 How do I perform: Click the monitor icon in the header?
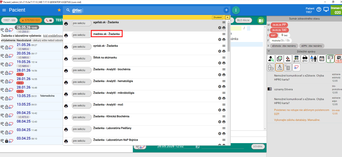click(326, 10)
